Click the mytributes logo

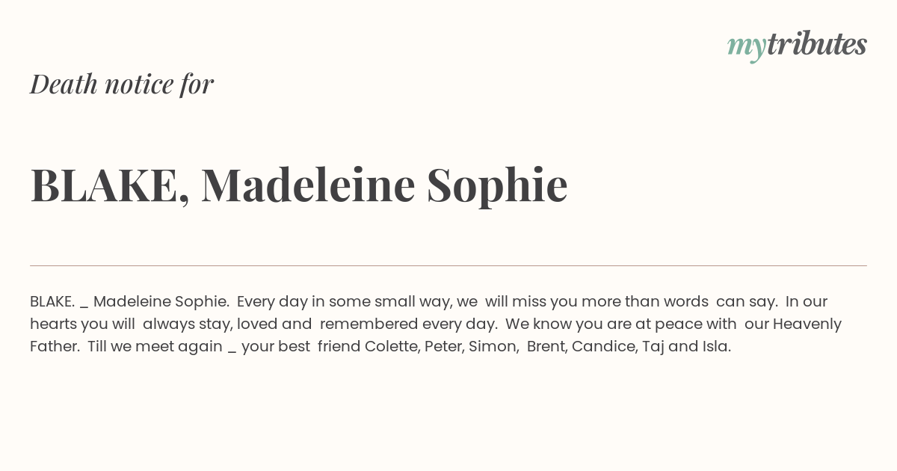pos(797,46)
